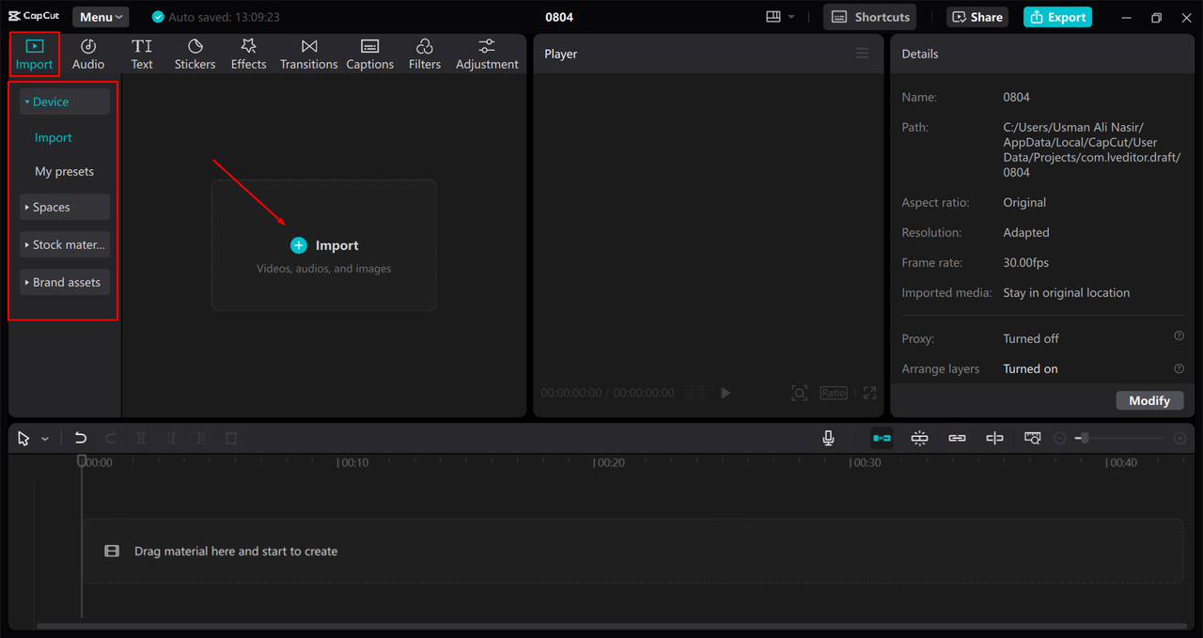
Task: Switch to the Effects tab
Action: coord(248,54)
